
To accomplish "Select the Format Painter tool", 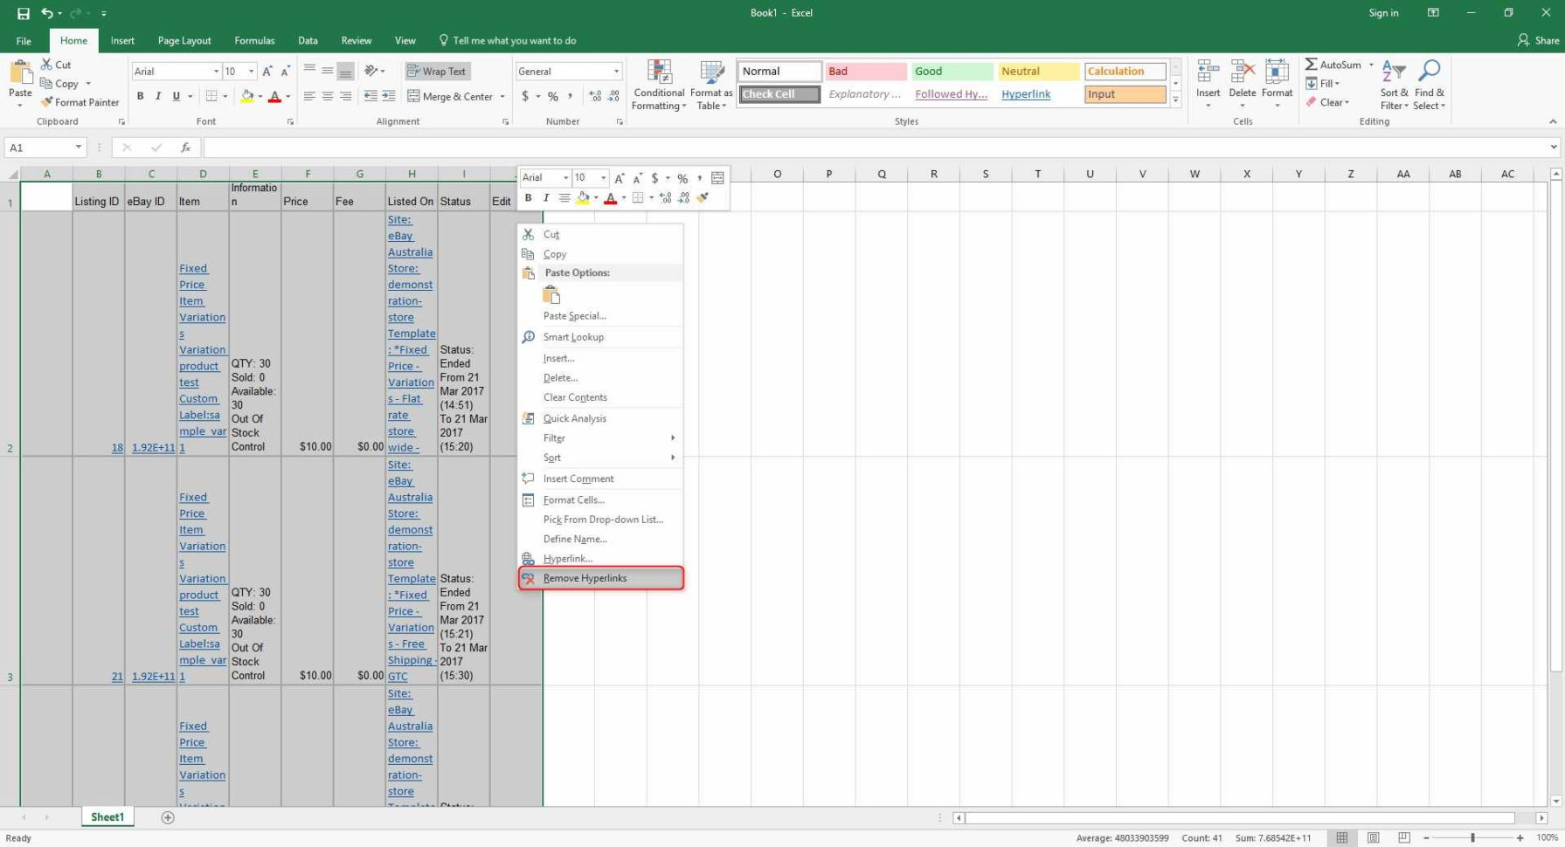I will pos(80,102).
